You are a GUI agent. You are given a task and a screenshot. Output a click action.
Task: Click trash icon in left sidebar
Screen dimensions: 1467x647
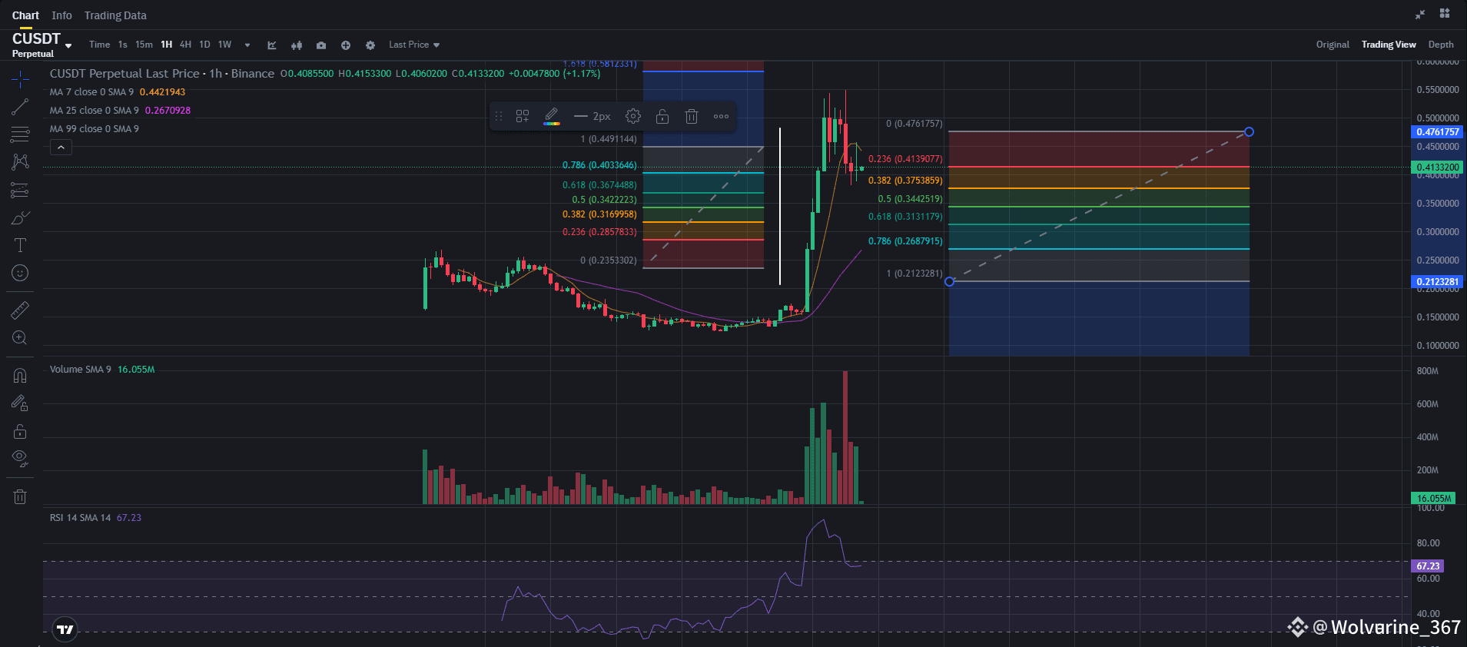point(21,496)
